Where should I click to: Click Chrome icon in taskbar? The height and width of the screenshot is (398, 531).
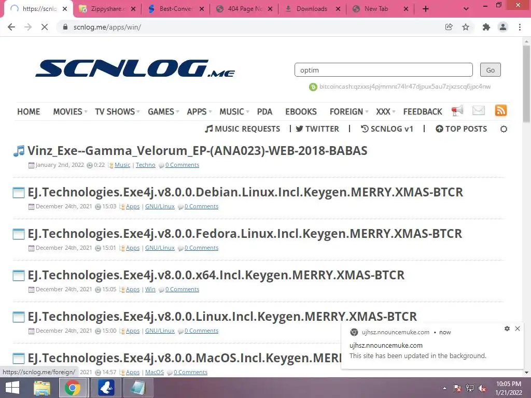pyautogui.click(x=73, y=388)
